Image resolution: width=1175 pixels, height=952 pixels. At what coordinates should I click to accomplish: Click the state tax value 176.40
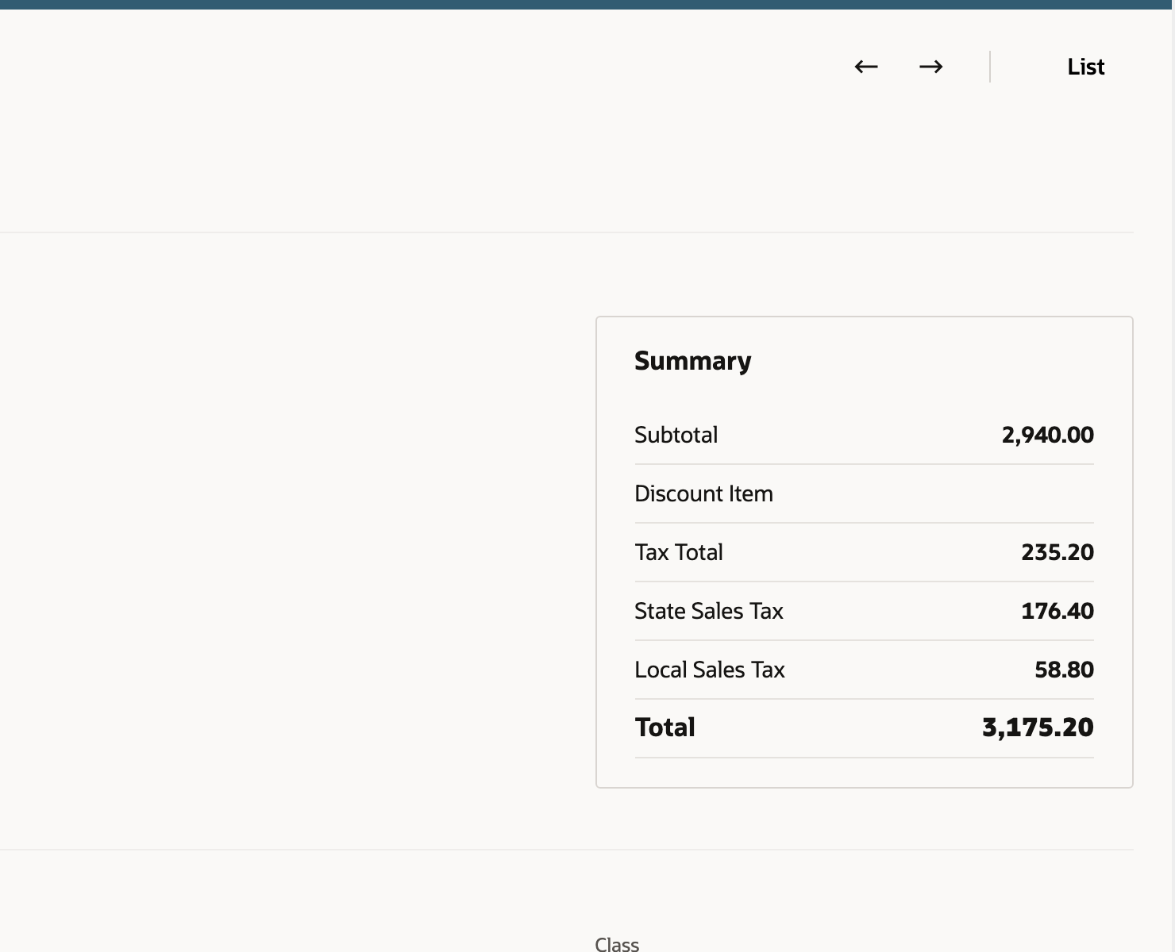tap(1057, 611)
